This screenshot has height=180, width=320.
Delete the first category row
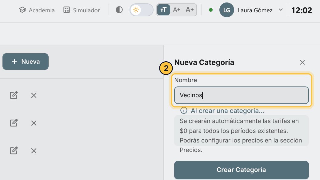pyautogui.click(x=34, y=95)
